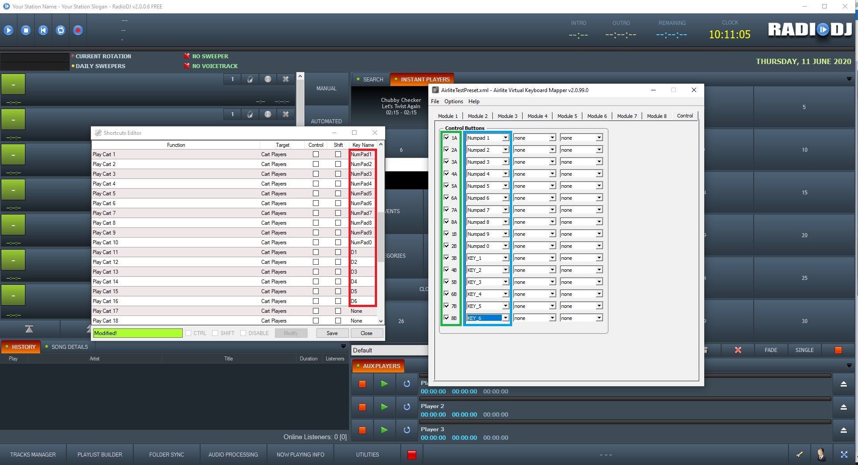Screen dimensions: 858x465
Task: Click the red Record icon in top toolbar
Action: tap(78, 30)
